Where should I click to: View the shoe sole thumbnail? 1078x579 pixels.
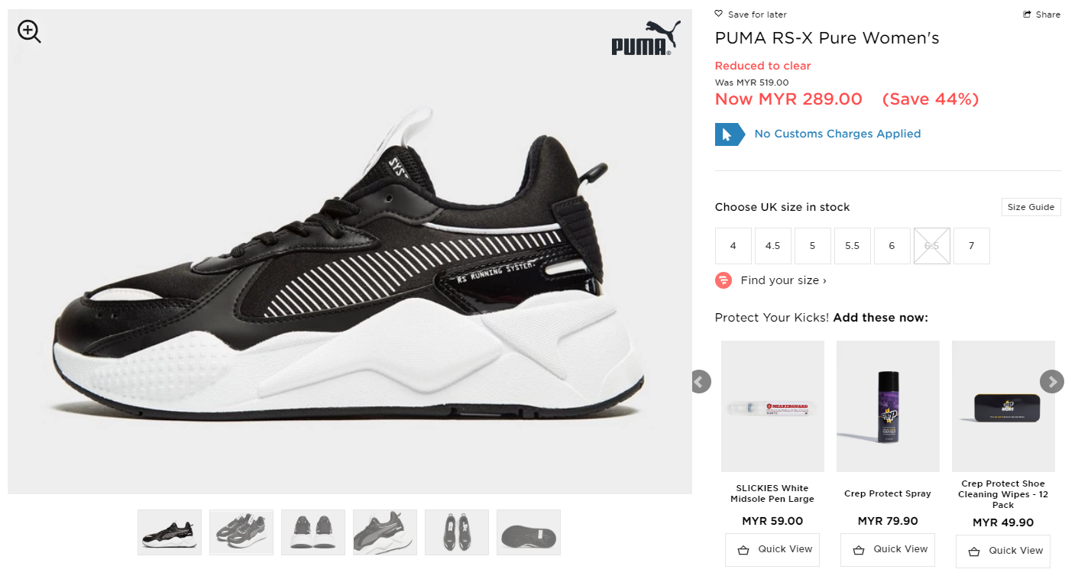[x=529, y=532]
